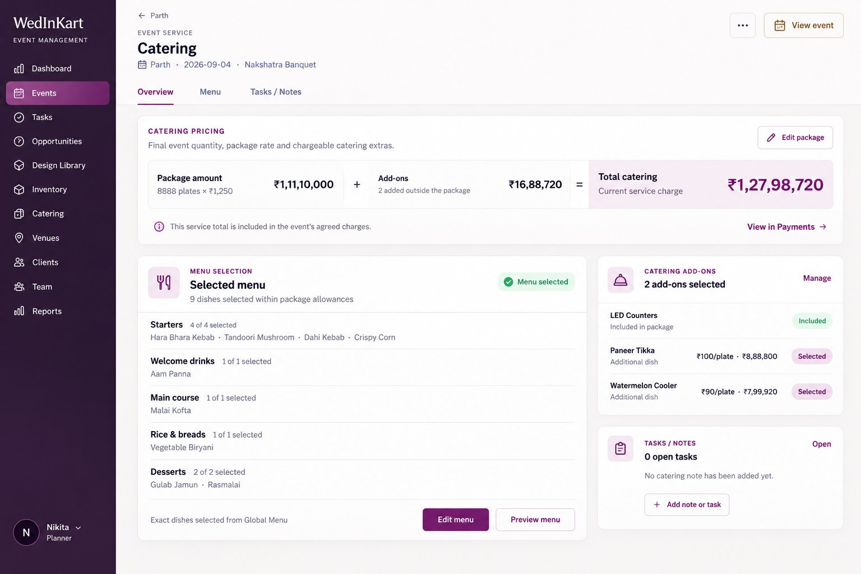Click Add note or task button
Image resolution: width=861 pixels, height=574 pixels.
click(687, 504)
